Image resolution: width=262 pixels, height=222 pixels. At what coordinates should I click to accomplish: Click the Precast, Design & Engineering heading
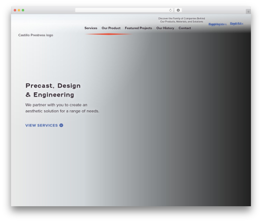click(x=53, y=90)
